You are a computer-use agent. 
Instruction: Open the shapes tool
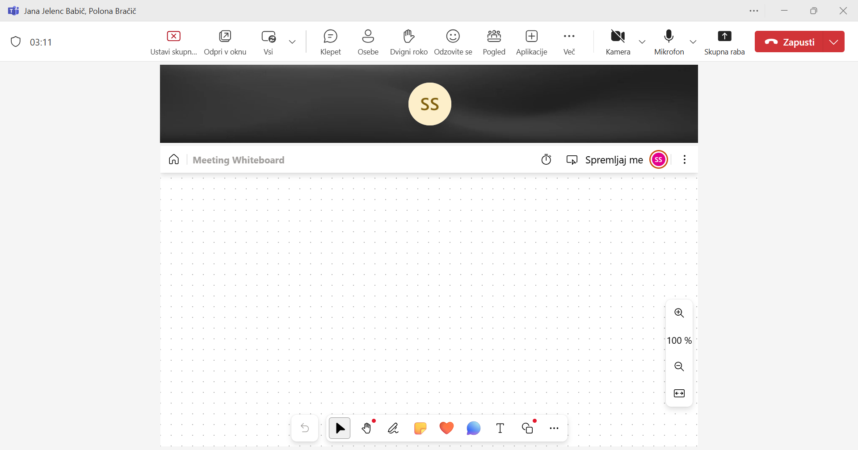[x=528, y=429]
